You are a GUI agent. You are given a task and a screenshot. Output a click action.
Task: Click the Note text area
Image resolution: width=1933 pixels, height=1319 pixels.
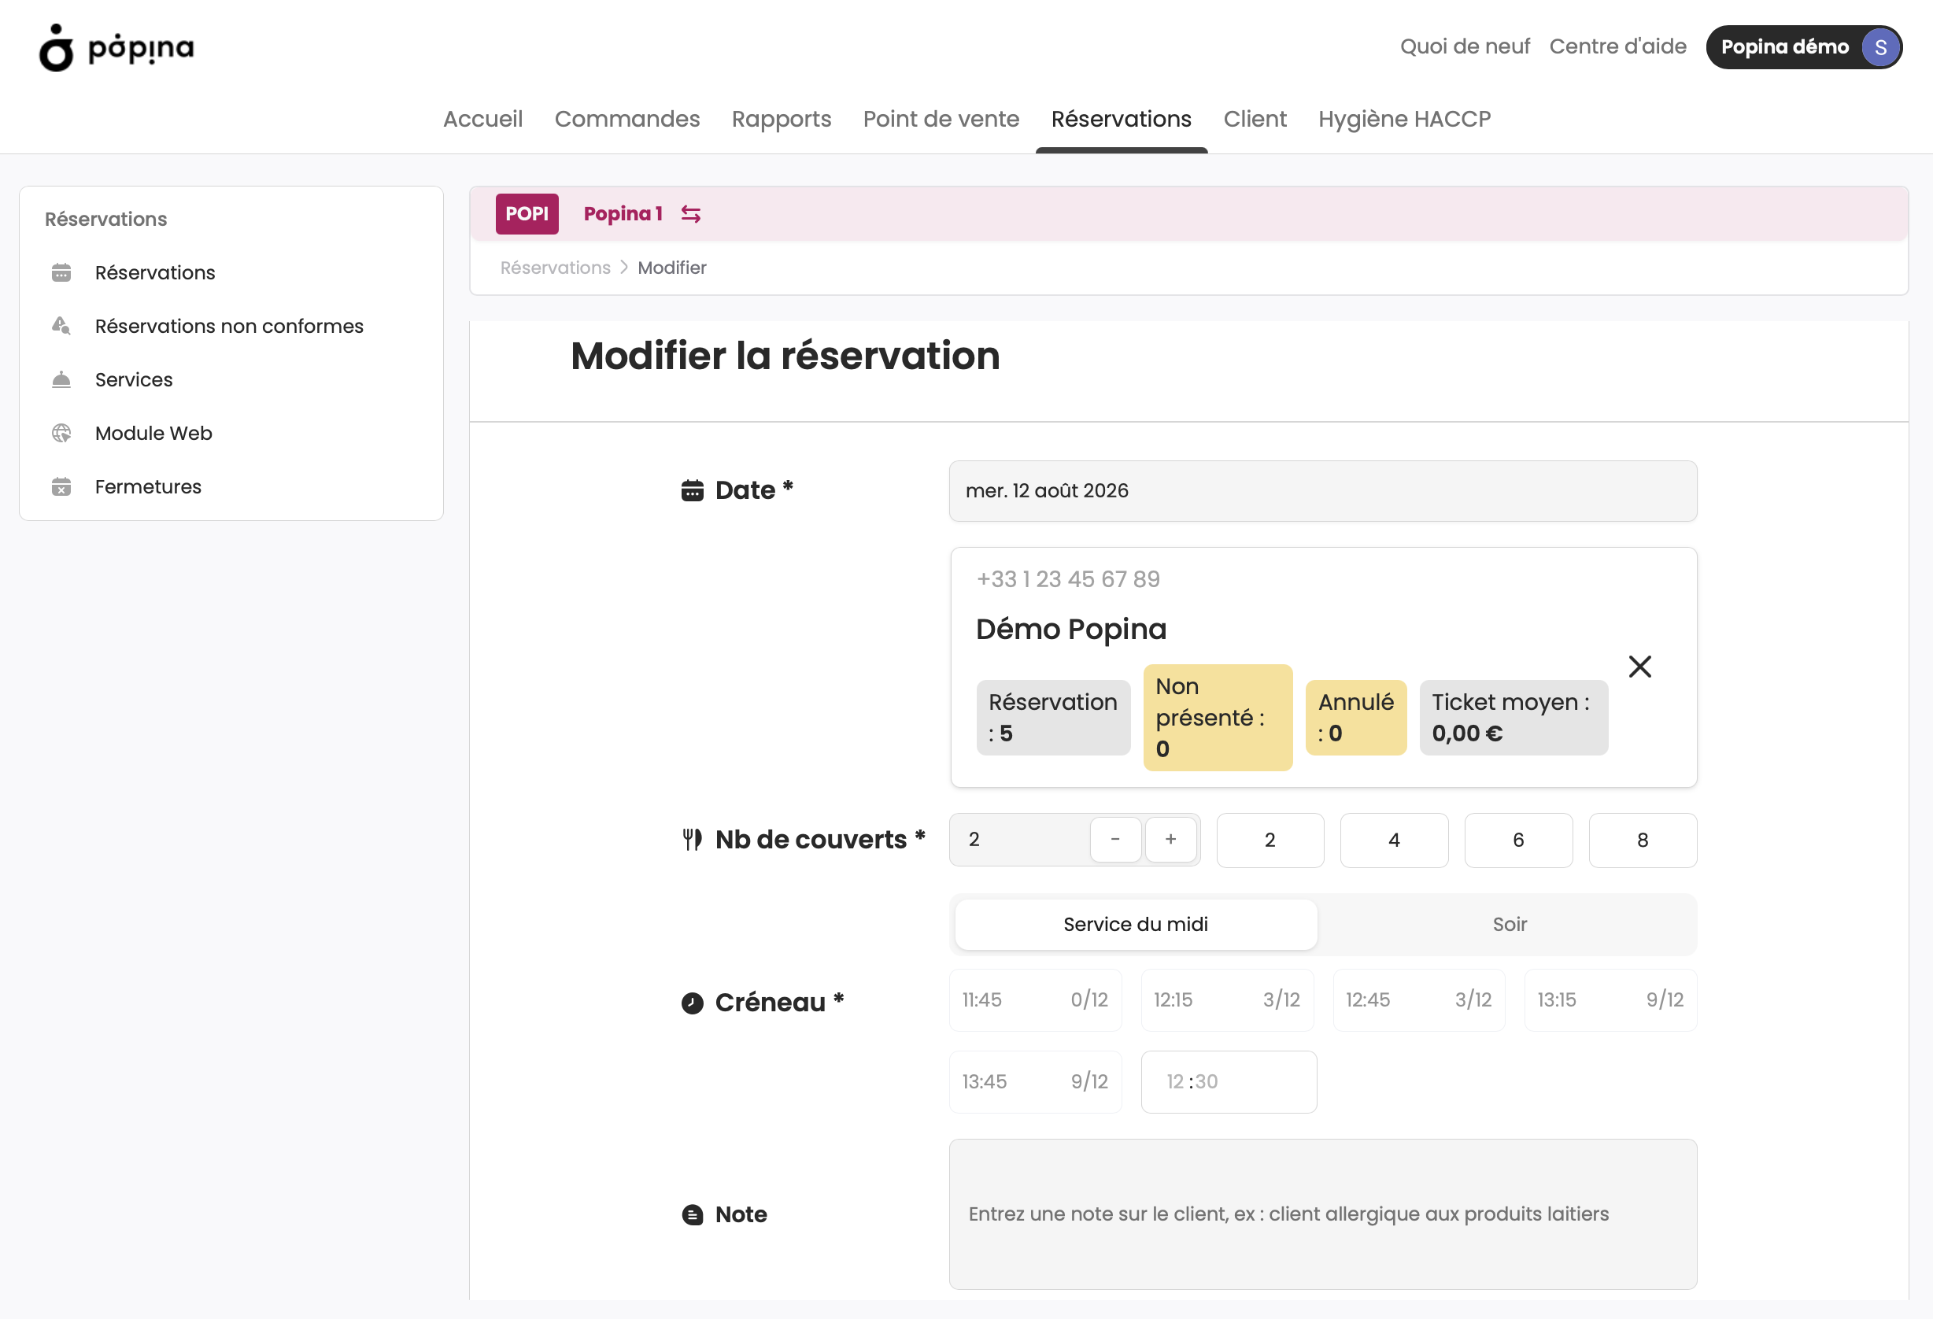pos(1322,1214)
